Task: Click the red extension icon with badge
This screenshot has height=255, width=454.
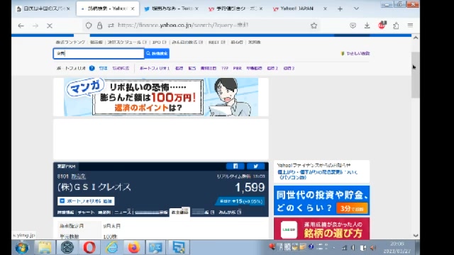Action: [x=382, y=25]
